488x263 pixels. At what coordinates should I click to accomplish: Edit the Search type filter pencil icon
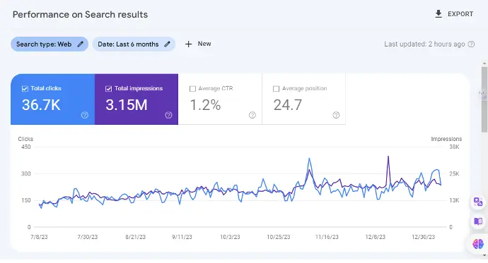click(x=81, y=44)
